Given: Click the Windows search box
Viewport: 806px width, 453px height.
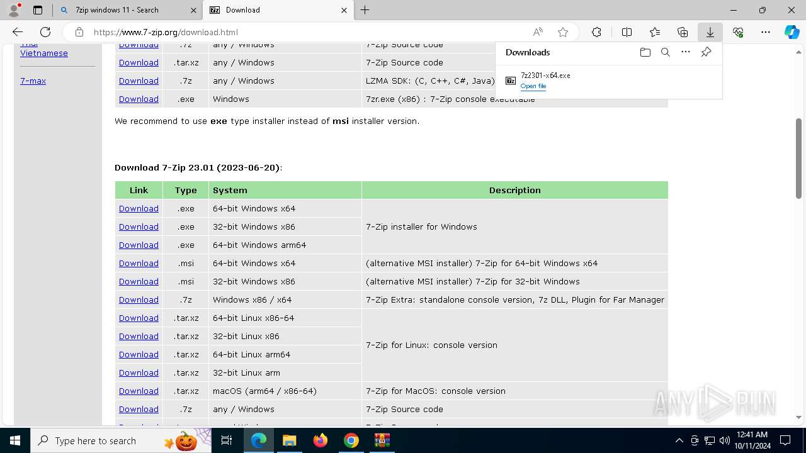Looking at the screenshot, I should pyautogui.click(x=120, y=440).
